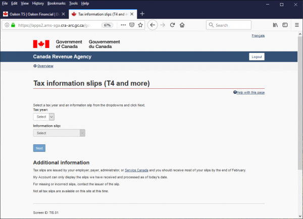This screenshot has width=303, height=219.
Task: Switch to the Oaken T5 tab
Action: tap(33, 14)
